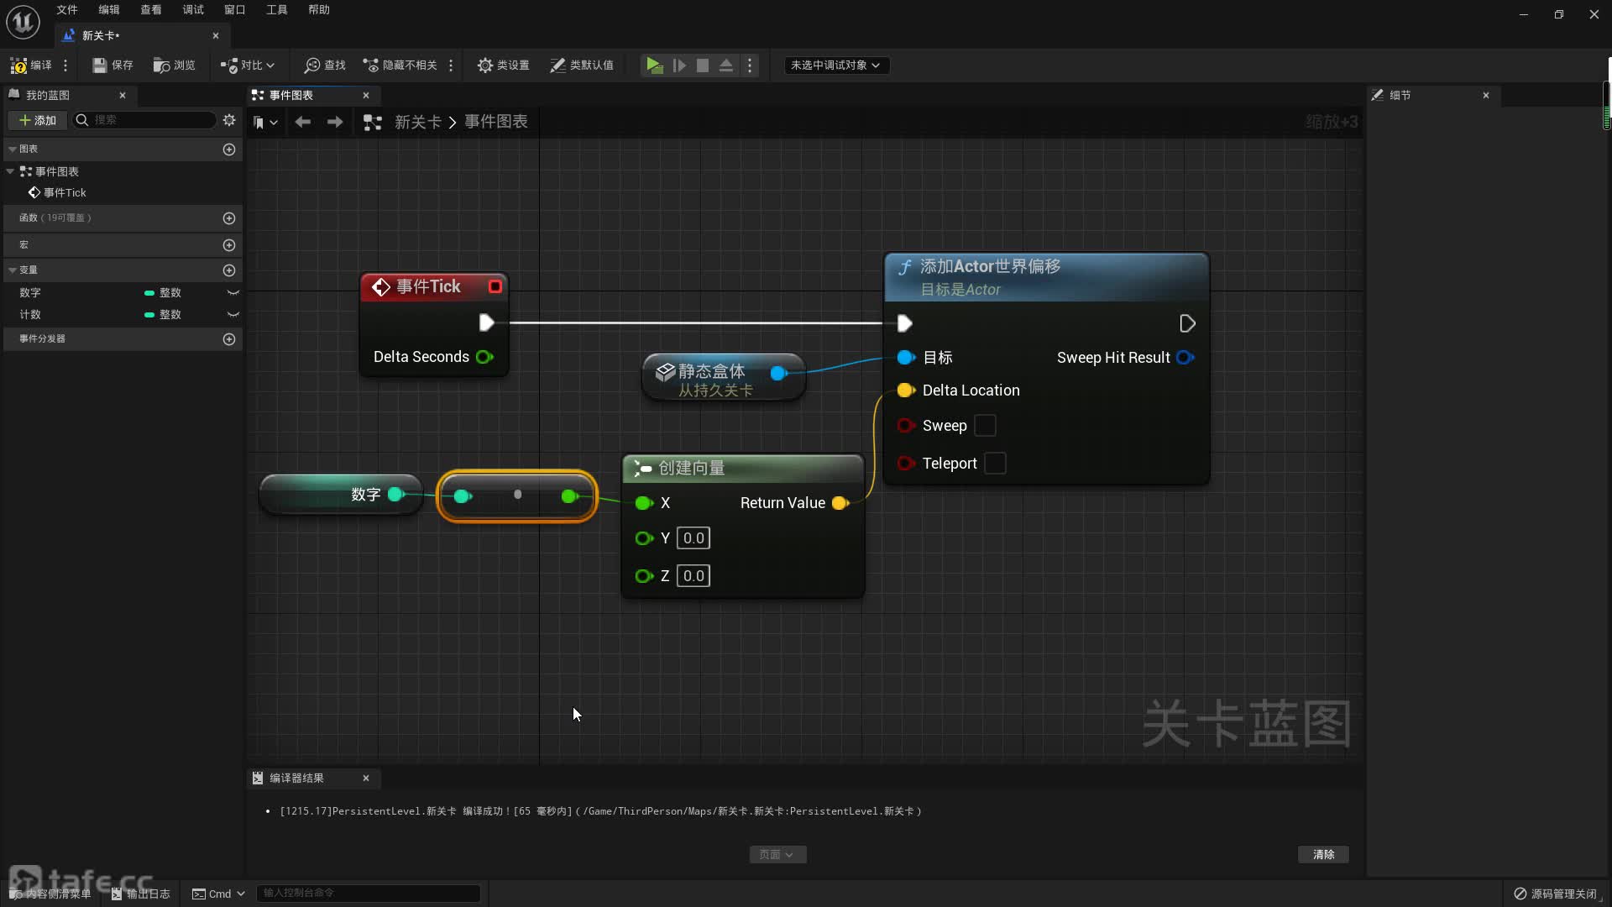Start play-in-editor with green play button
The image size is (1612, 907).
654,66
